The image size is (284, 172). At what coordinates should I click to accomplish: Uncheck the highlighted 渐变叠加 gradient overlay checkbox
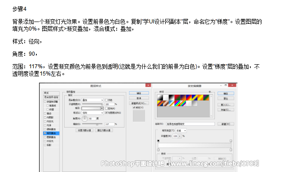45,133
